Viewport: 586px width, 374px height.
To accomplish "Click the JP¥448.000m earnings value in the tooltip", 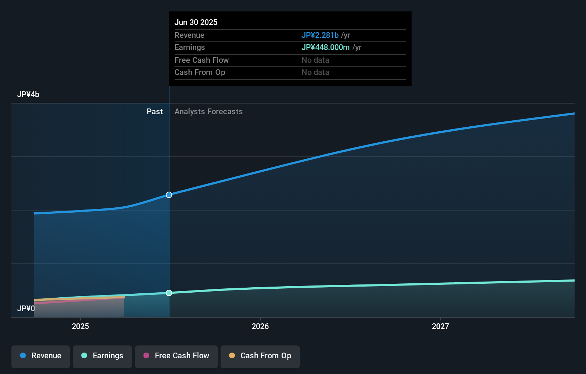I will (325, 47).
